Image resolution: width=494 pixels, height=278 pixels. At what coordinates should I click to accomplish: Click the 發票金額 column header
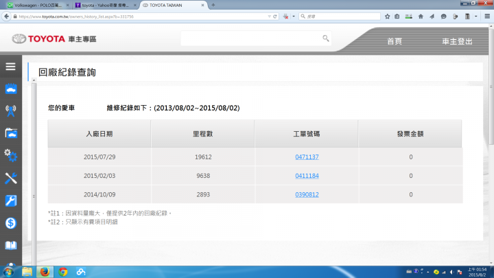pyautogui.click(x=410, y=134)
